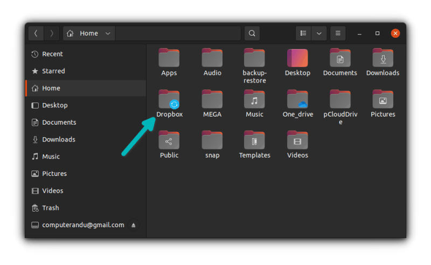Screen dimensions: 431x265
Task: Click the search magnifier icon
Action: coord(252,33)
